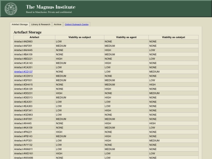
Task: Select the Artefact #VP351 cell
Action: click(x=34, y=141)
